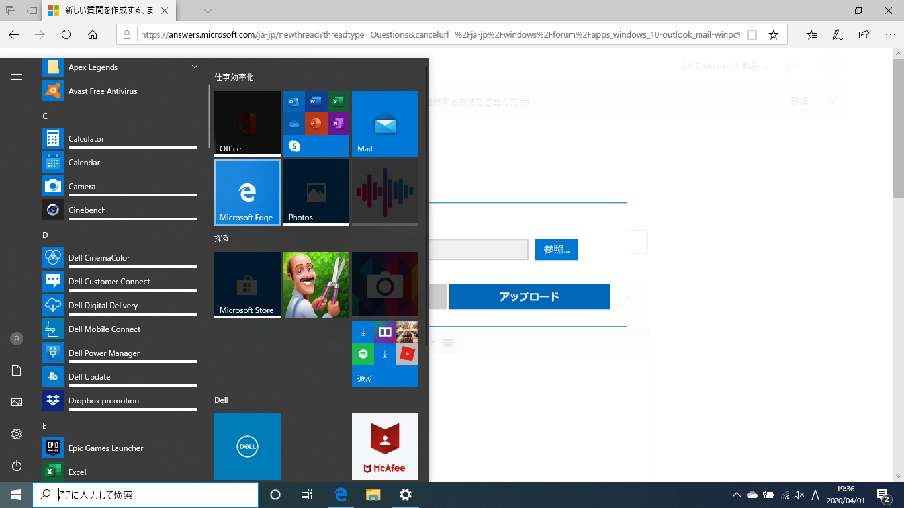Jump to letter E app index
Screen dimensions: 904x508
[x=45, y=426]
